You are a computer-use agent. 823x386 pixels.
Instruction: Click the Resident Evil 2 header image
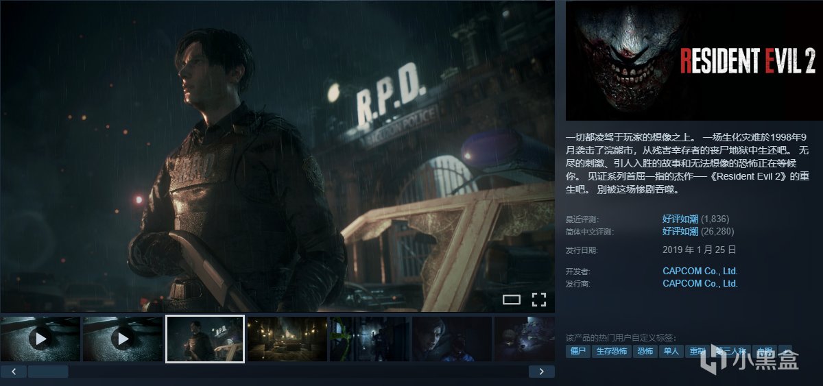click(694, 60)
